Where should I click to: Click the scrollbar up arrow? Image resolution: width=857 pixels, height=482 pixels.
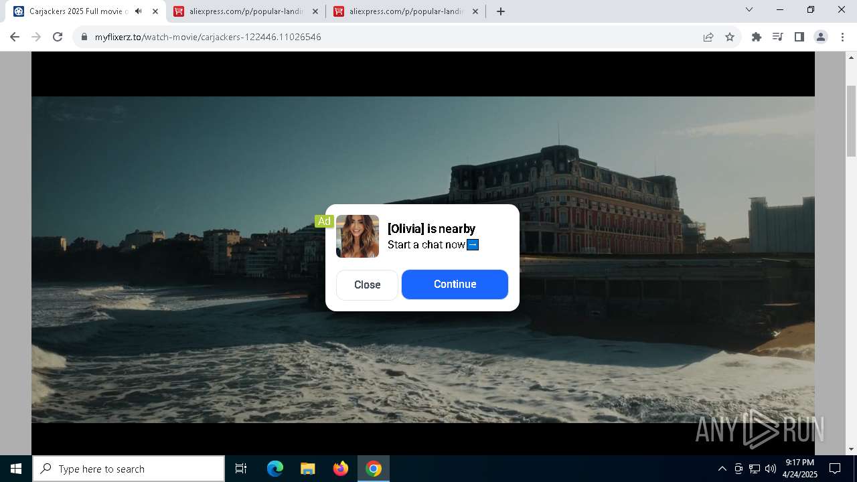point(851,58)
